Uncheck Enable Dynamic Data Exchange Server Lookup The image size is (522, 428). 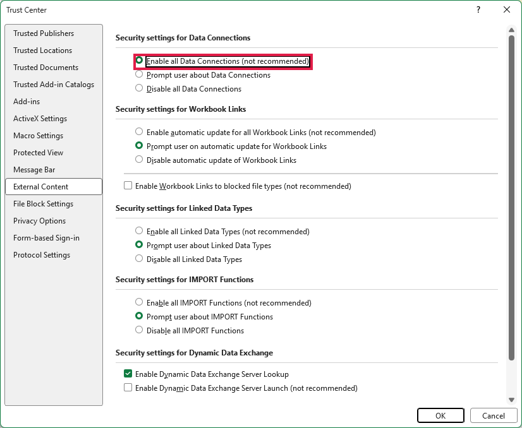(x=128, y=374)
